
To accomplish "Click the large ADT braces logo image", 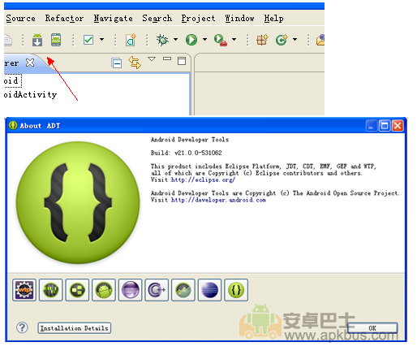I will [x=78, y=202].
